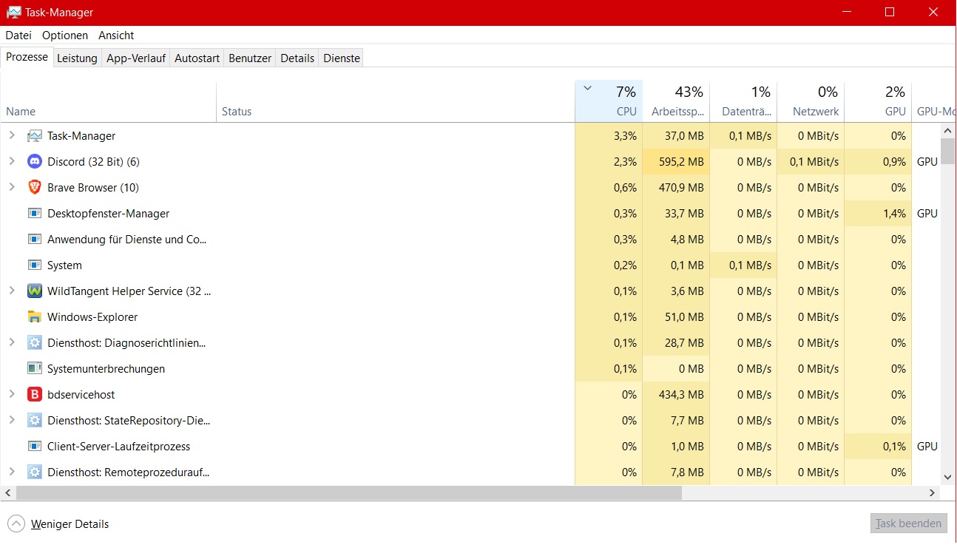Viewport: 957px width, 559px height.
Task: Switch to the Autostart tab
Action: click(197, 58)
